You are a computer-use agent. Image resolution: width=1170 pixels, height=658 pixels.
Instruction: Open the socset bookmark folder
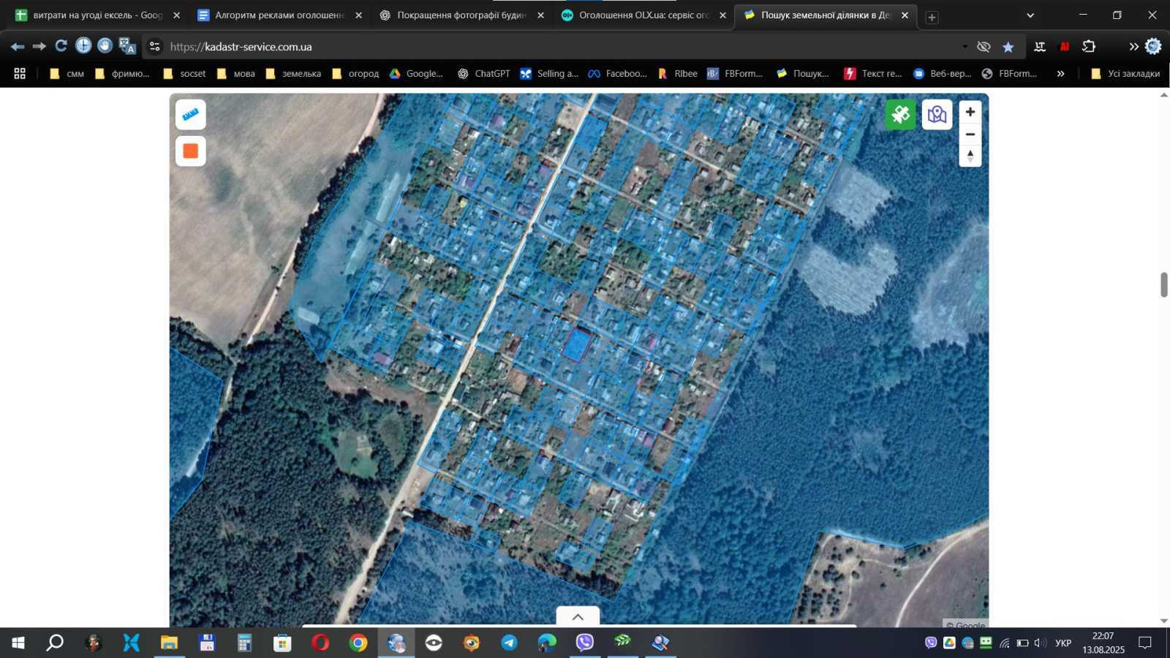pyautogui.click(x=184, y=74)
